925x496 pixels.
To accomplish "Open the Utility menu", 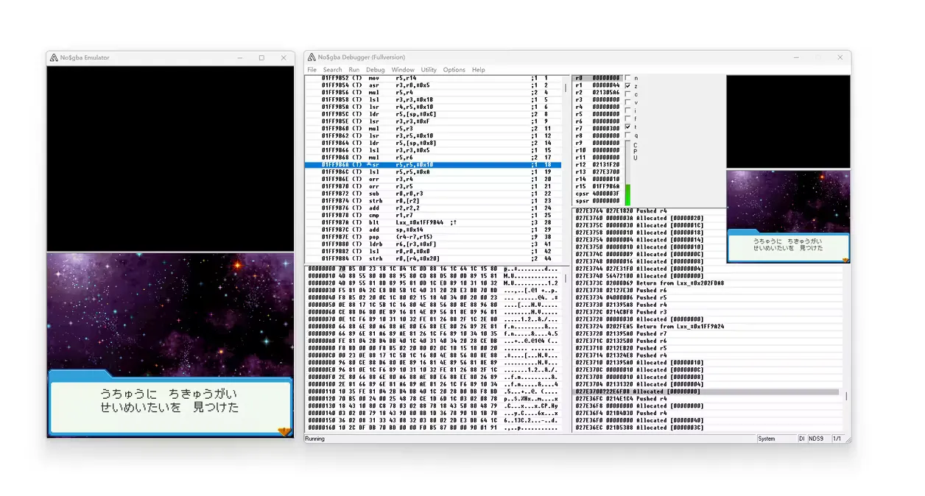I will (429, 70).
